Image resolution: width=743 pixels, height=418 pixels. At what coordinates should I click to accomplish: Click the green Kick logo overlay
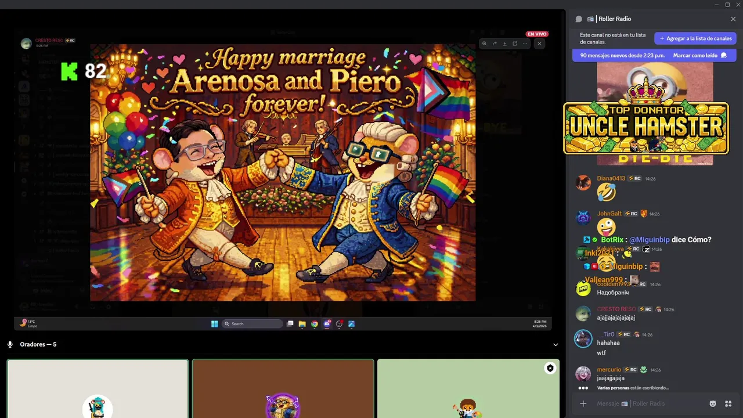click(x=69, y=71)
